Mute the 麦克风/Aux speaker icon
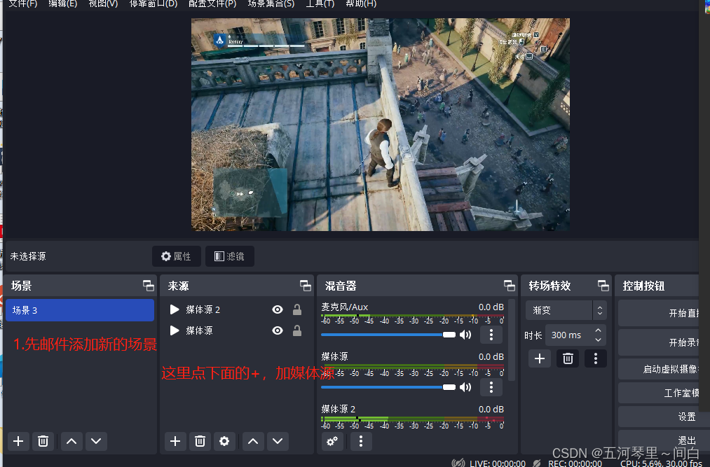Screen dimensions: 710x467 (465, 335)
